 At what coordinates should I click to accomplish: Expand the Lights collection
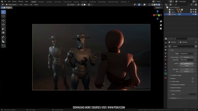(x=167, y=12)
